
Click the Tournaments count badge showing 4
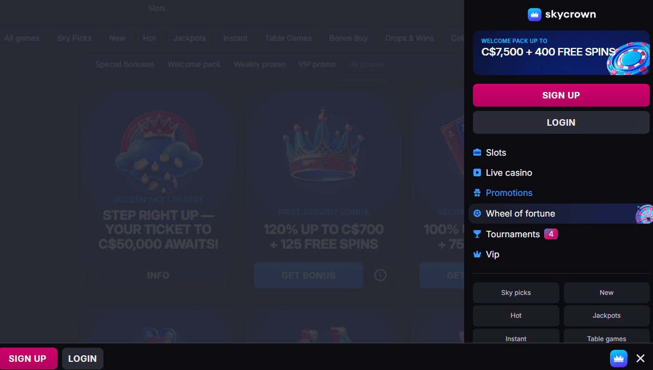point(551,234)
